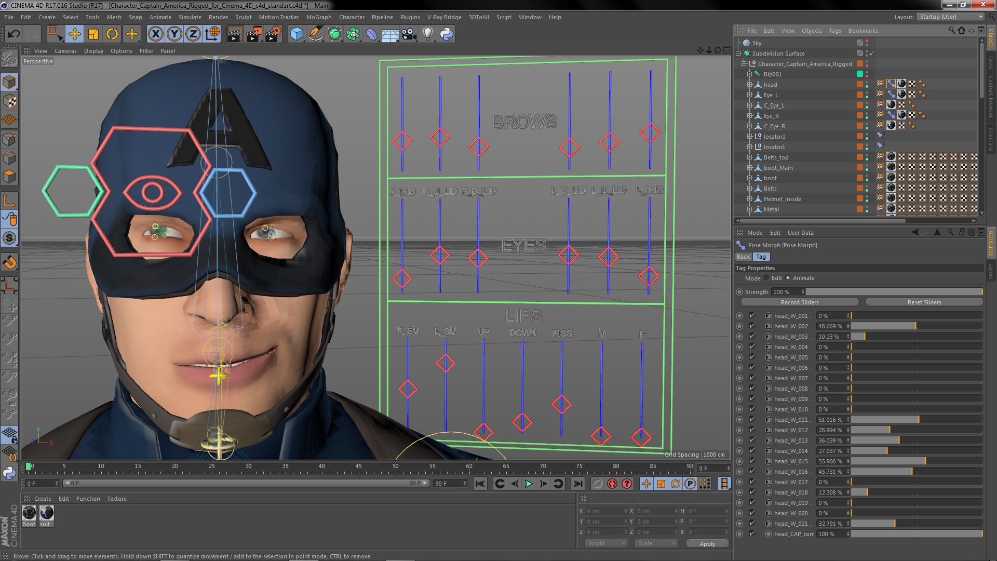Screen dimensions: 997x561
Task: Toggle Subdivision Surface enable checkmark
Action: [872, 54]
